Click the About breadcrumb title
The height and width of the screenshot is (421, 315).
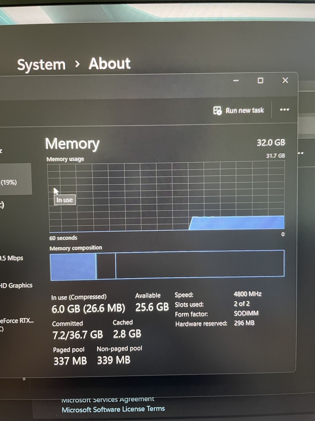click(x=109, y=64)
